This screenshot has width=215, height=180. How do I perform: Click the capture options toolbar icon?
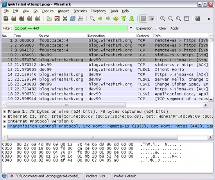(x=14, y=18)
